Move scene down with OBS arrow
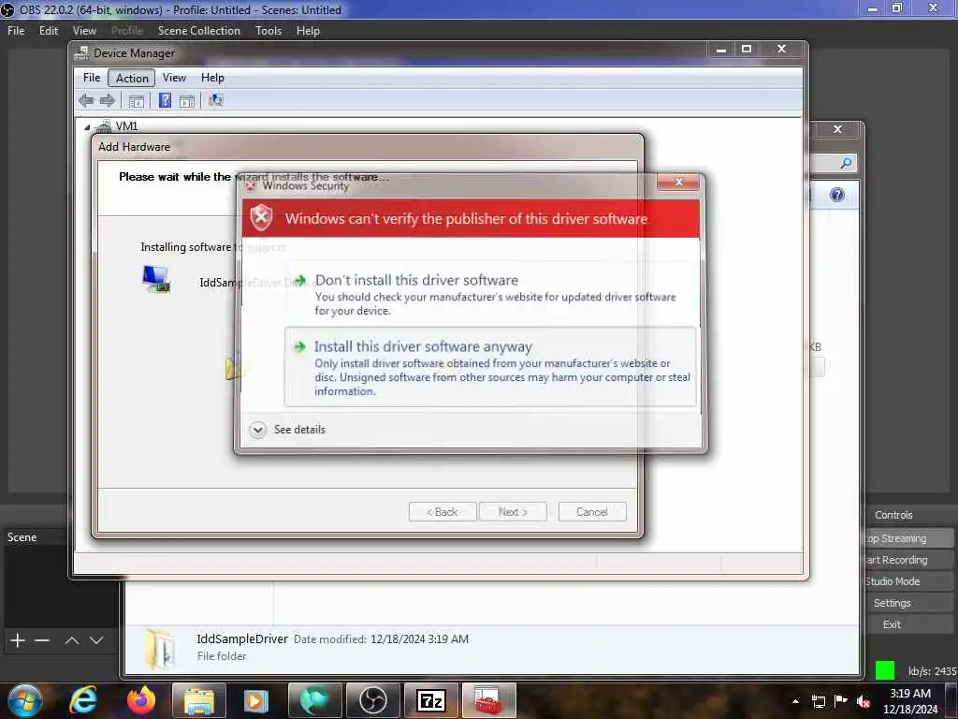 pyautogui.click(x=96, y=640)
